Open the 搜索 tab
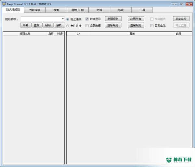195x167 pixels. point(56,10)
